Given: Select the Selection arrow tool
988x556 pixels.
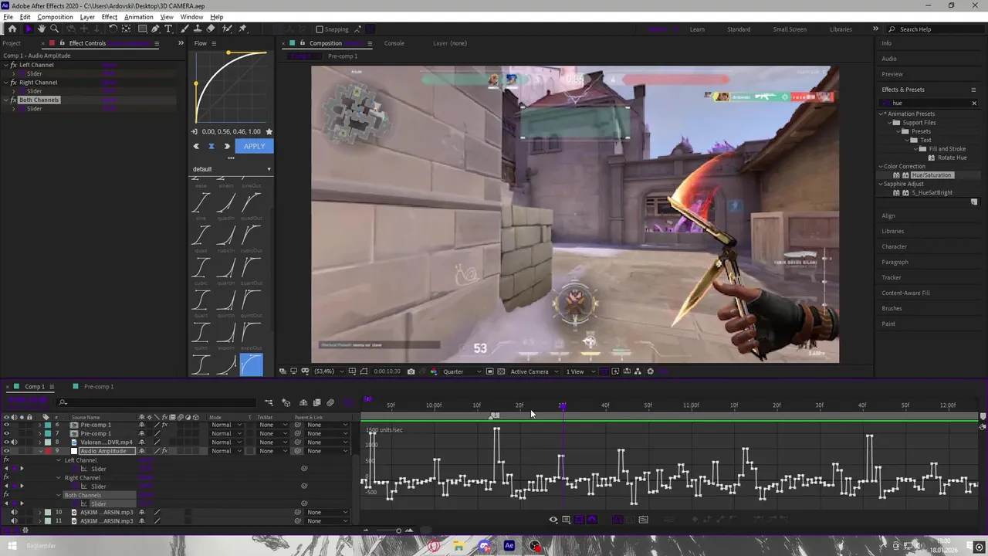Looking at the screenshot, I should pos(29,29).
